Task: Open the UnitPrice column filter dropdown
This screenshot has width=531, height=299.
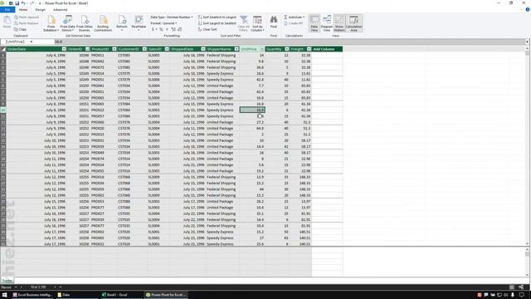Action: pos(262,49)
